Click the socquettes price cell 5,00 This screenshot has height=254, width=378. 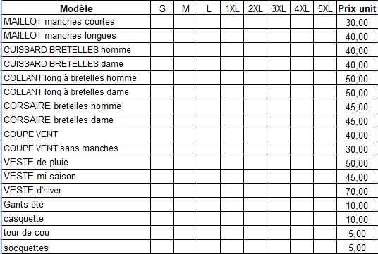pos(357,247)
